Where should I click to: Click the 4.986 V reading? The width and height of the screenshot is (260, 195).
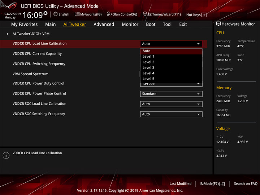point(243,142)
